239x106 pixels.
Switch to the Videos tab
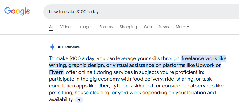coord(66,27)
